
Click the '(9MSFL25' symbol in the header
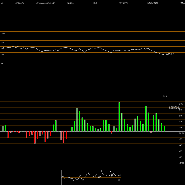tap(152, 3)
